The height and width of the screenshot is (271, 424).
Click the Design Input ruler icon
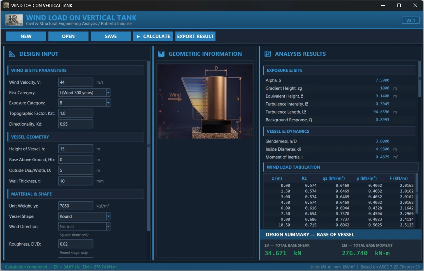coord(12,54)
